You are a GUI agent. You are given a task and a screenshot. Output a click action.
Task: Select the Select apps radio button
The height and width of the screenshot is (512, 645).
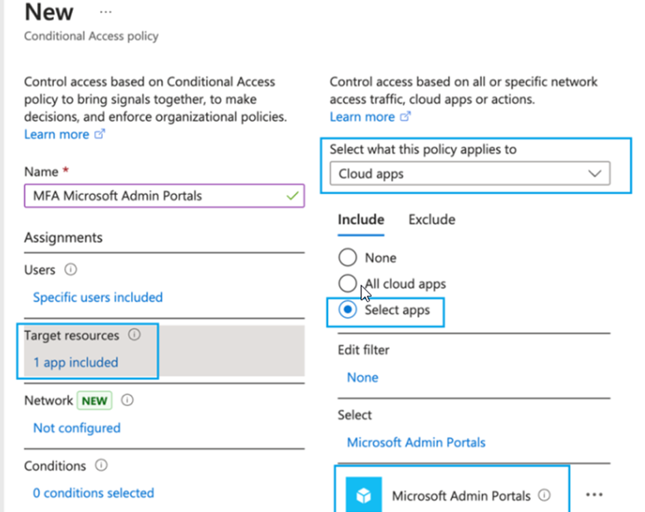[348, 310]
